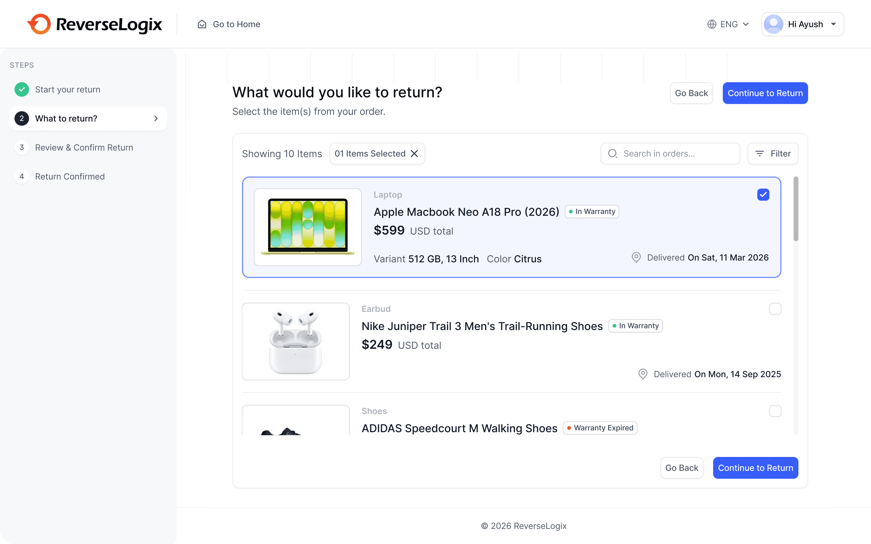Click the home icon in header

(202, 24)
